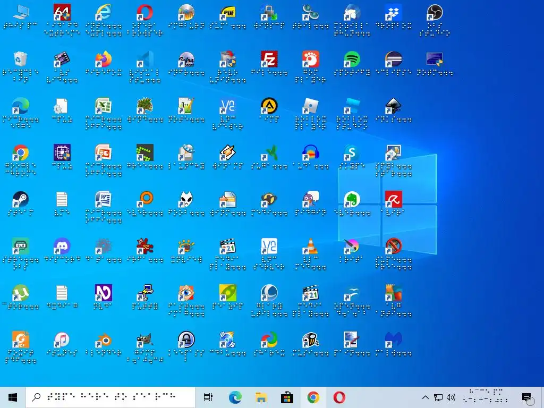Select the uTorrent desktop shortcut

(x=21, y=293)
